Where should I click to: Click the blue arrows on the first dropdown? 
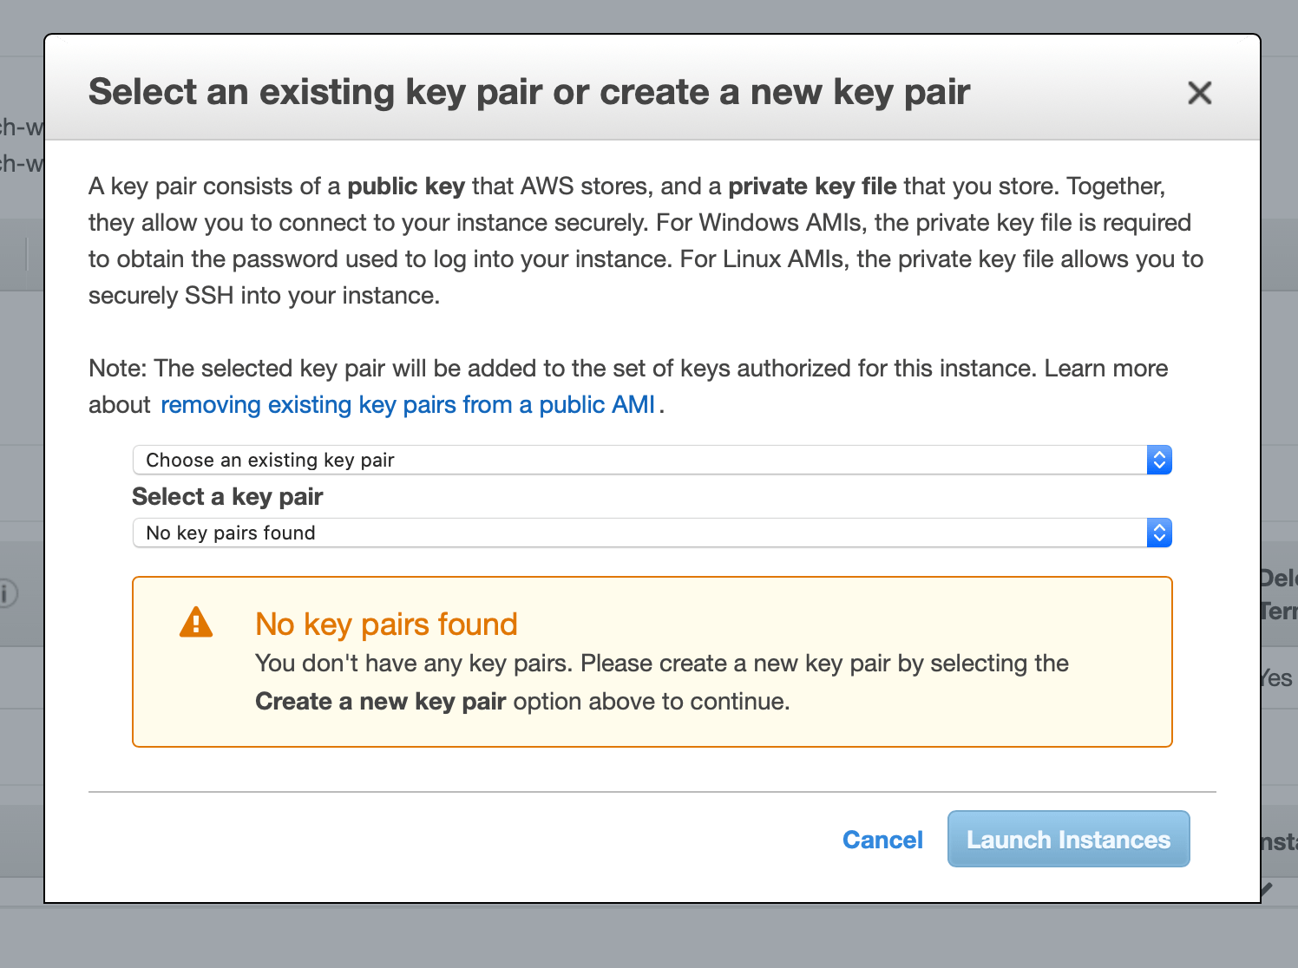(1158, 460)
